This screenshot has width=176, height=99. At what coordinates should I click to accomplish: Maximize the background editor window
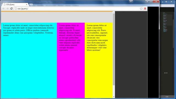click(166, 2)
